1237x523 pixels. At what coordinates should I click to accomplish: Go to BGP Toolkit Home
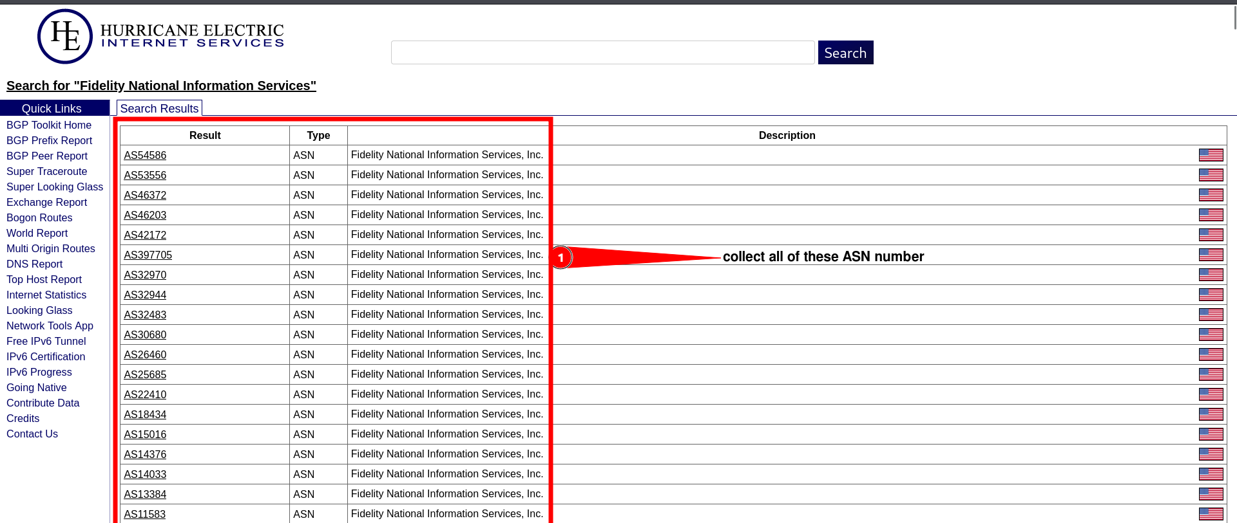coord(49,125)
